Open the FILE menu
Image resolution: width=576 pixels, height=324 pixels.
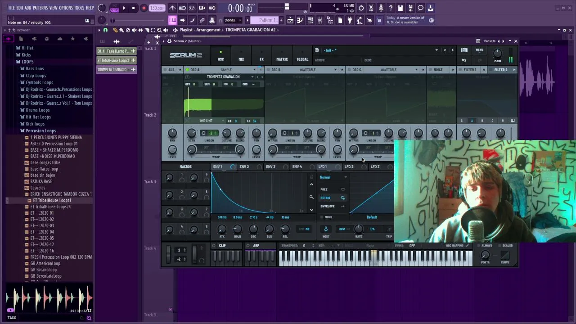(x=12, y=8)
